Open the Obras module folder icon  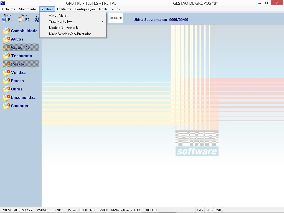click(7, 89)
